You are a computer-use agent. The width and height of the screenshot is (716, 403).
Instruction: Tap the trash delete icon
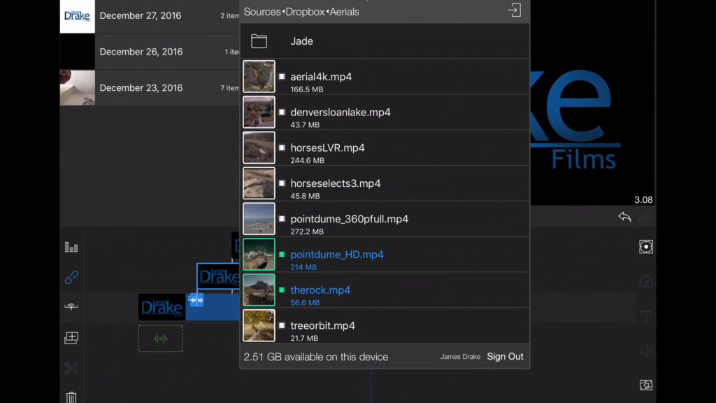tap(71, 397)
